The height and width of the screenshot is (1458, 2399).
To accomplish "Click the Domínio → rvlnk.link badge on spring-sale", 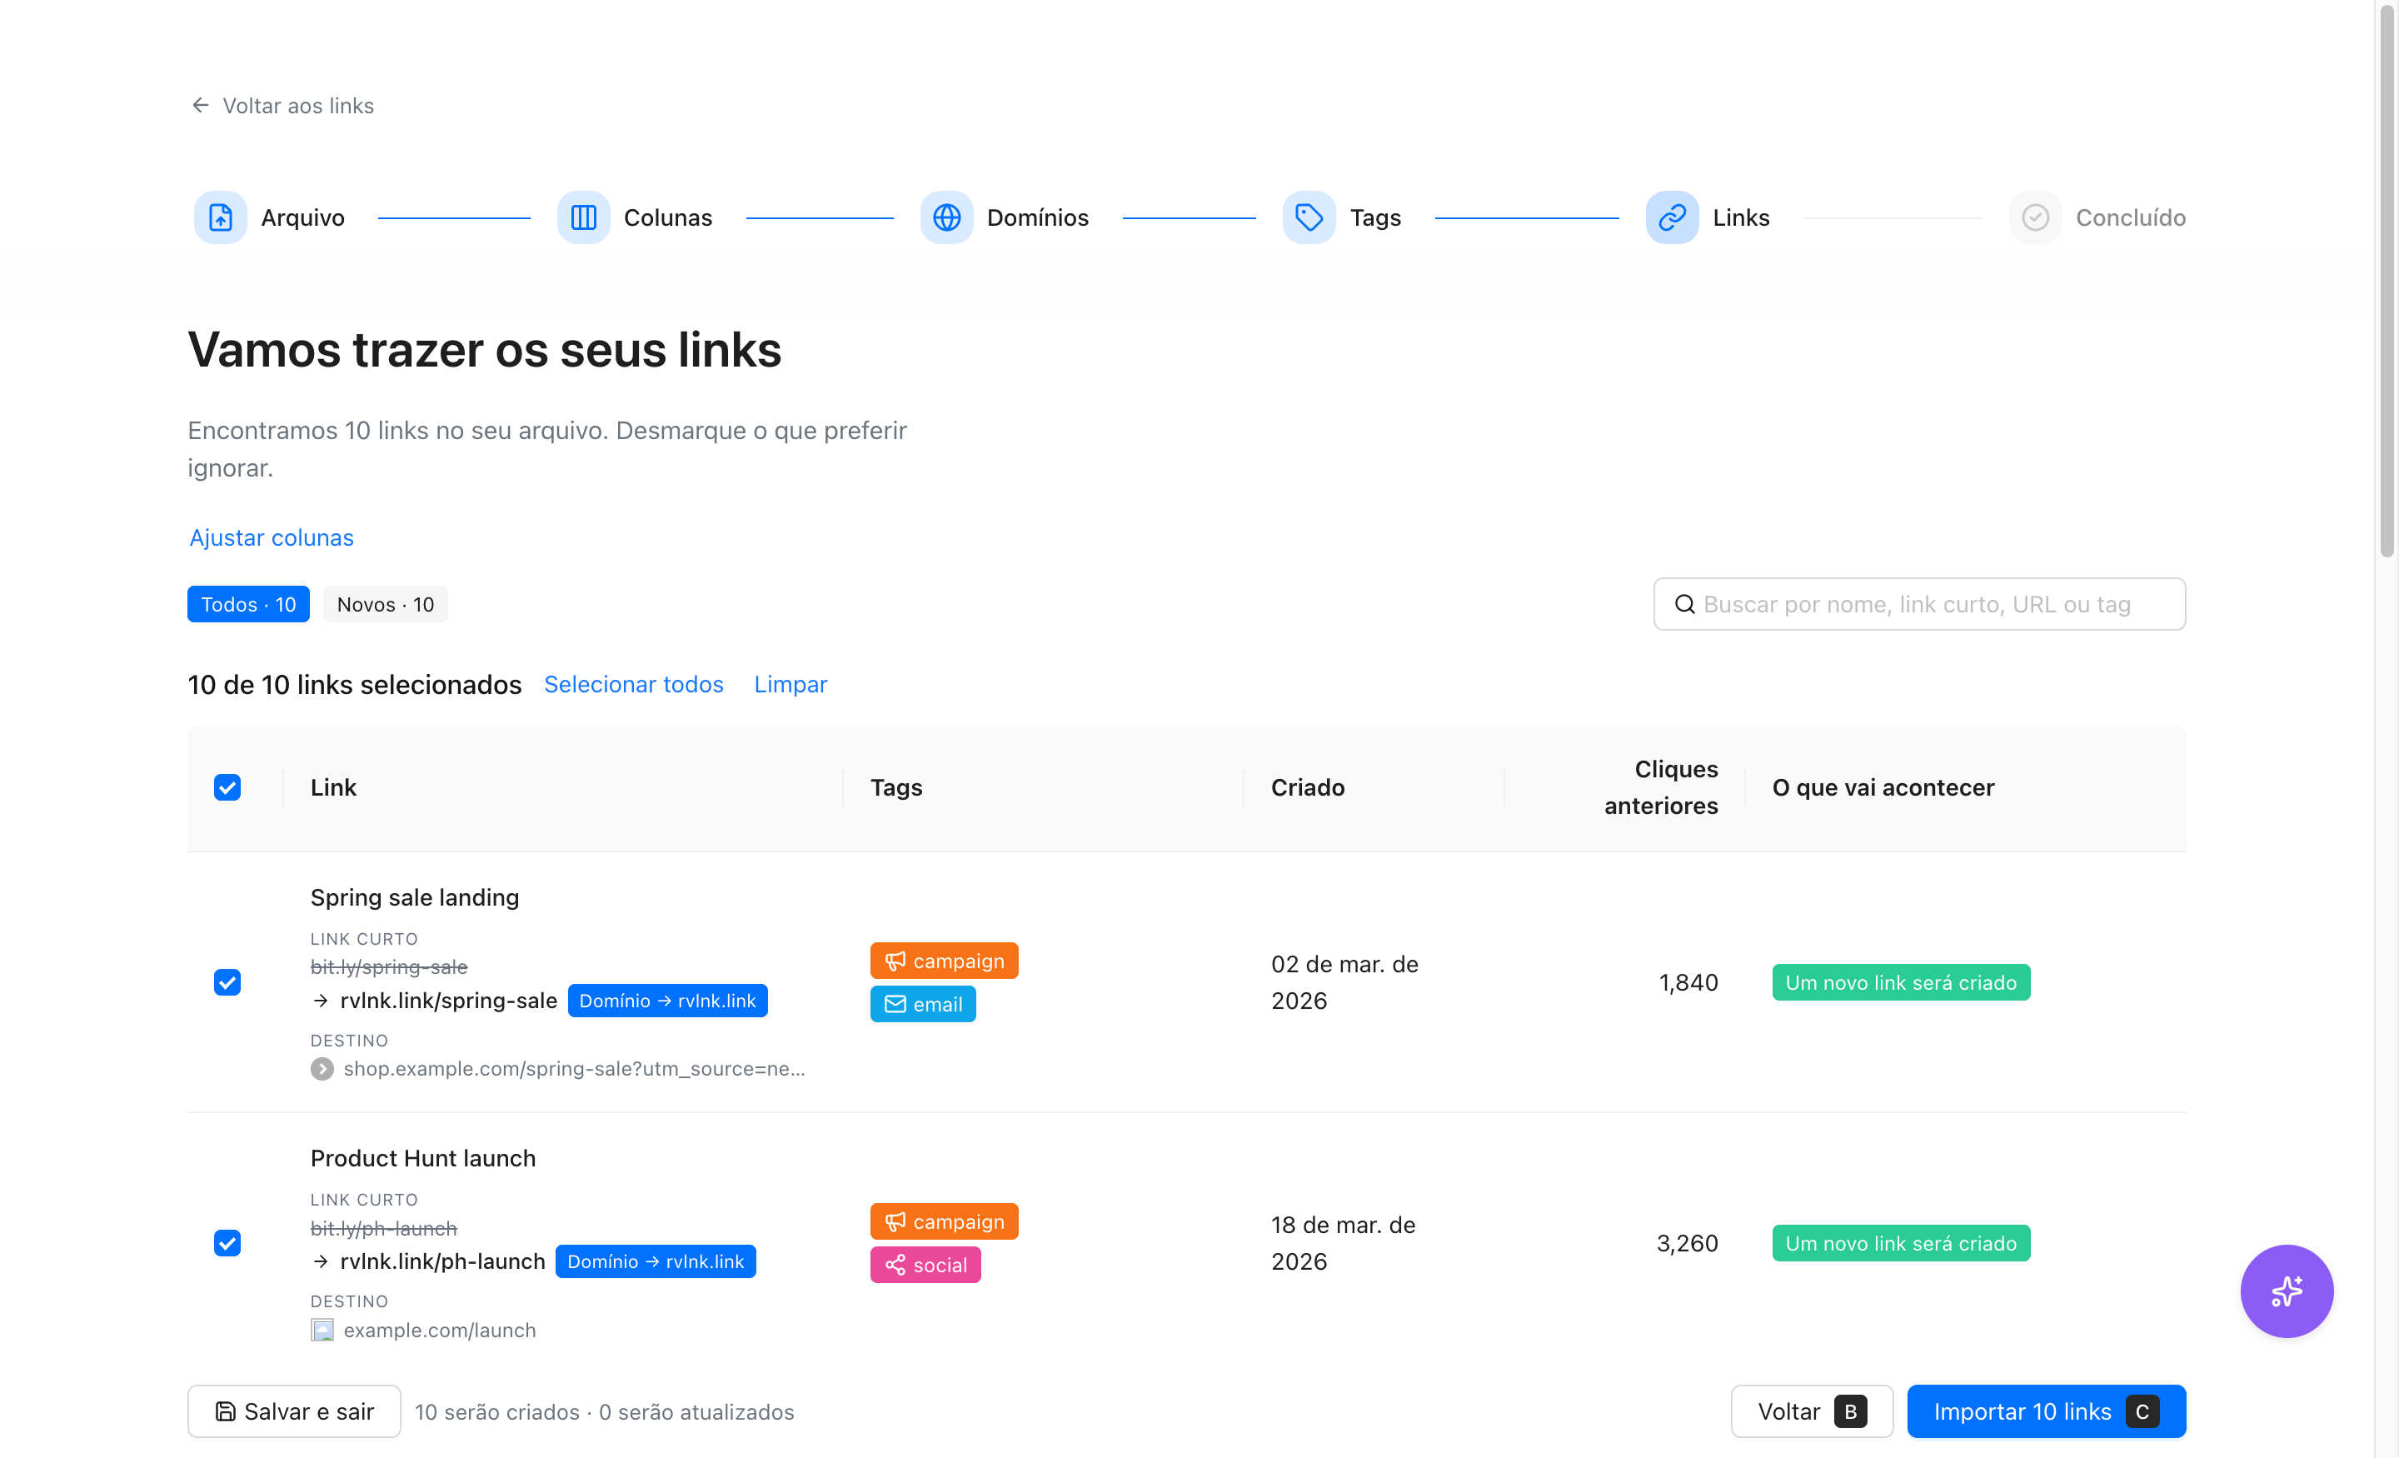I will point(667,1001).
